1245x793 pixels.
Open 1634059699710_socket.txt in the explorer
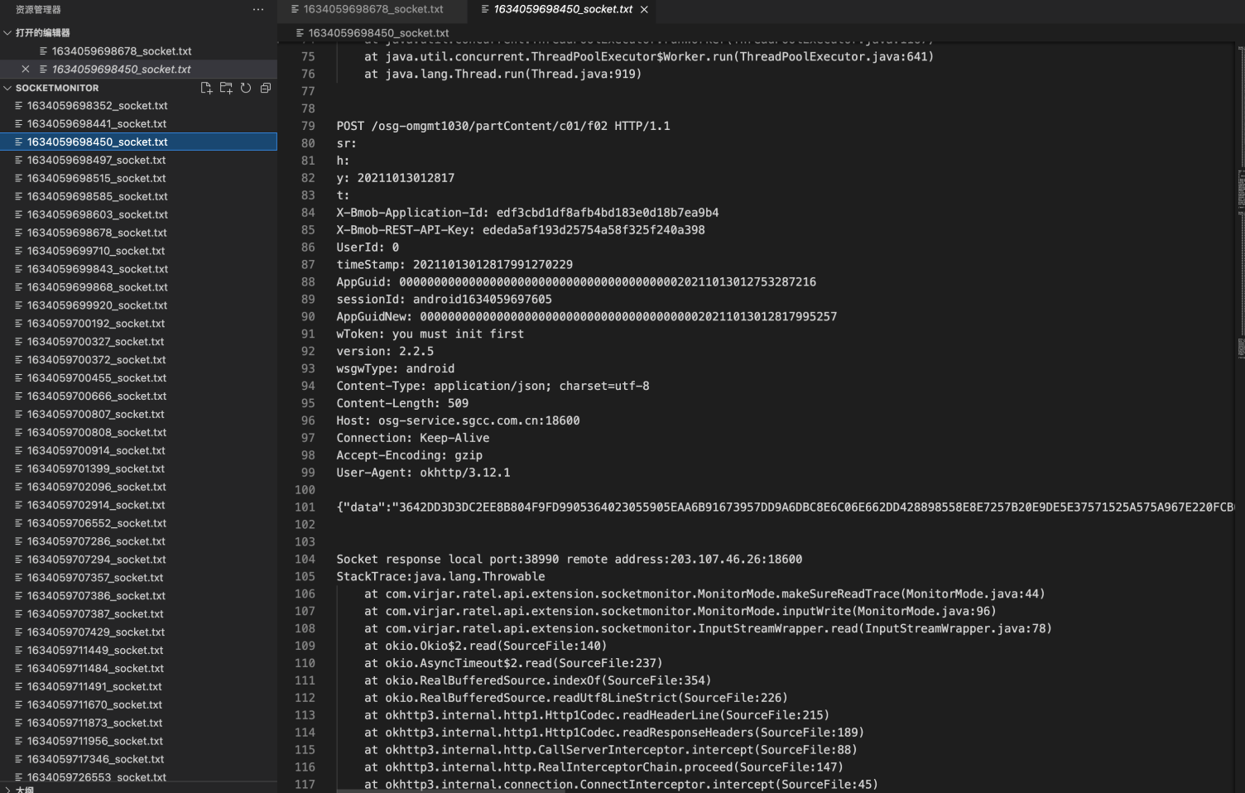coord(96,251)
